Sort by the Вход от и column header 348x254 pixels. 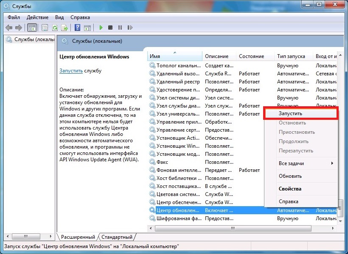[x=325, y=56]
